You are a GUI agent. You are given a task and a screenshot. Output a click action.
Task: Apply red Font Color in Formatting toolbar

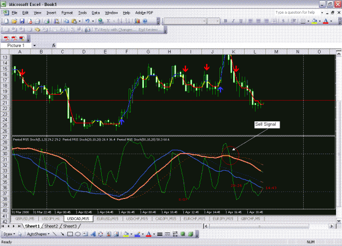tap(326, 21)
